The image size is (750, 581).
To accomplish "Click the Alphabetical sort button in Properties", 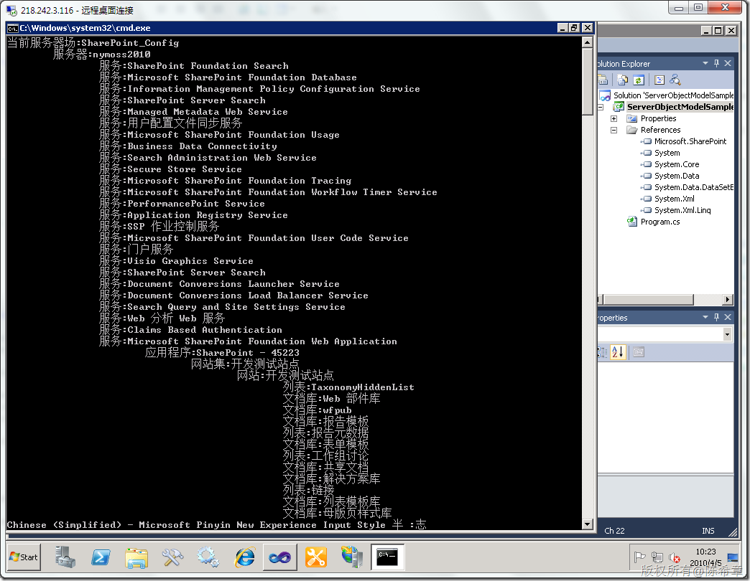I will tap(618, 352).
